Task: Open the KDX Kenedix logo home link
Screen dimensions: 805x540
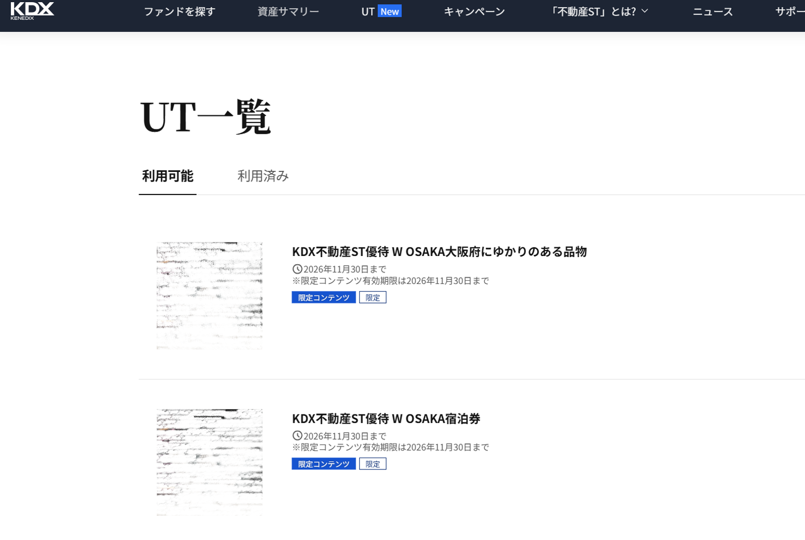Action: tap(32, 11)
